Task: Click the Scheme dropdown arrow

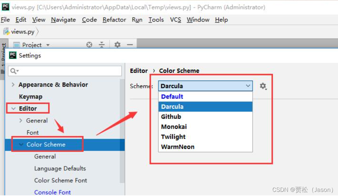Action: [248, 86]
